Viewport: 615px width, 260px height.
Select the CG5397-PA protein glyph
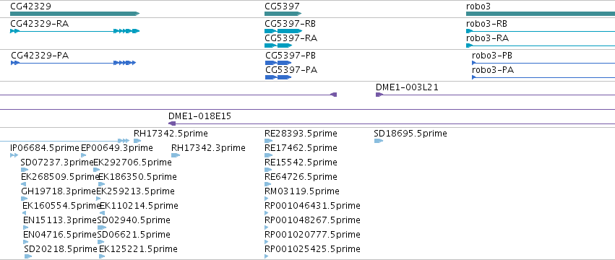tap(278, 77)
